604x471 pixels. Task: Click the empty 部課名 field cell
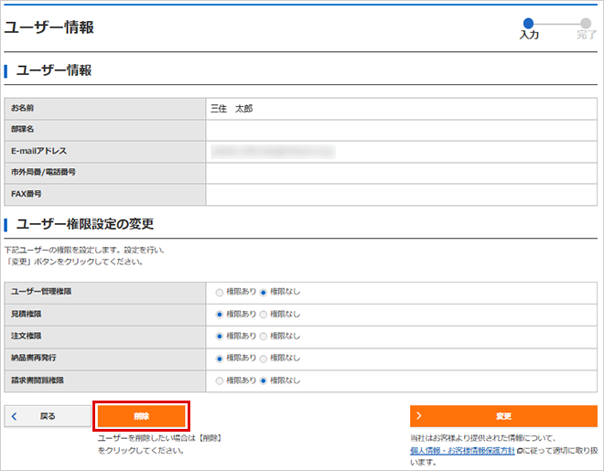pos(401,129)
